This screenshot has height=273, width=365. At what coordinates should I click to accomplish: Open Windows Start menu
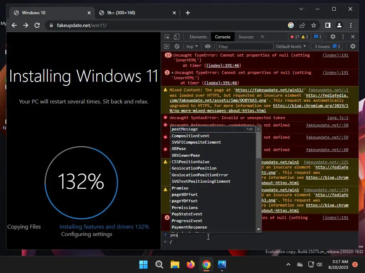pos(143,264)
